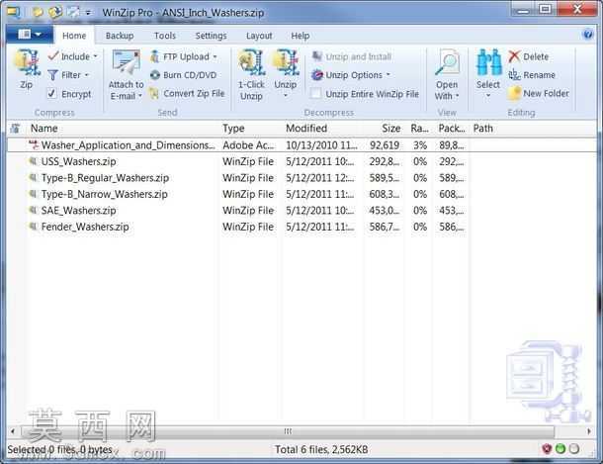The image size is (603, 464).
Task: Expand the Unzip Options dropdown arrow
Action: coord(388,74)
